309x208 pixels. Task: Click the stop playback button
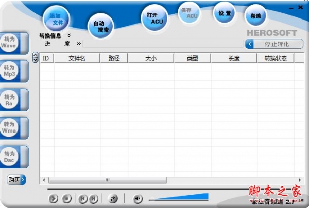67,199
